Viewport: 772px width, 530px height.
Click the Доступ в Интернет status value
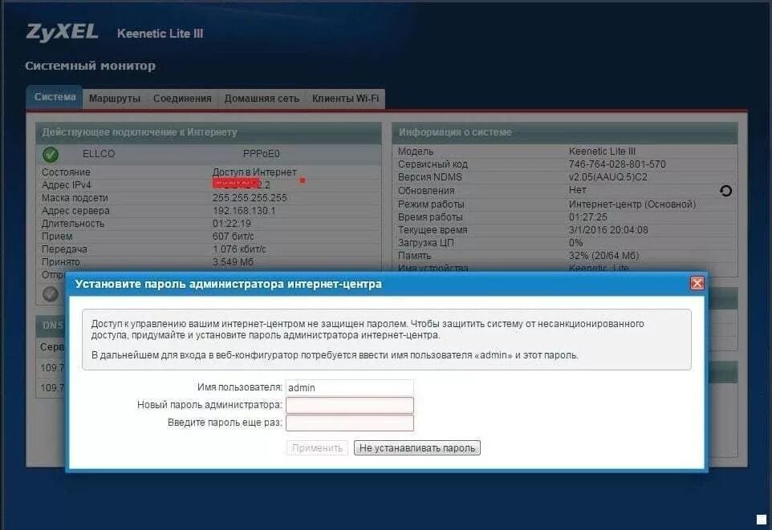point(254,172)
